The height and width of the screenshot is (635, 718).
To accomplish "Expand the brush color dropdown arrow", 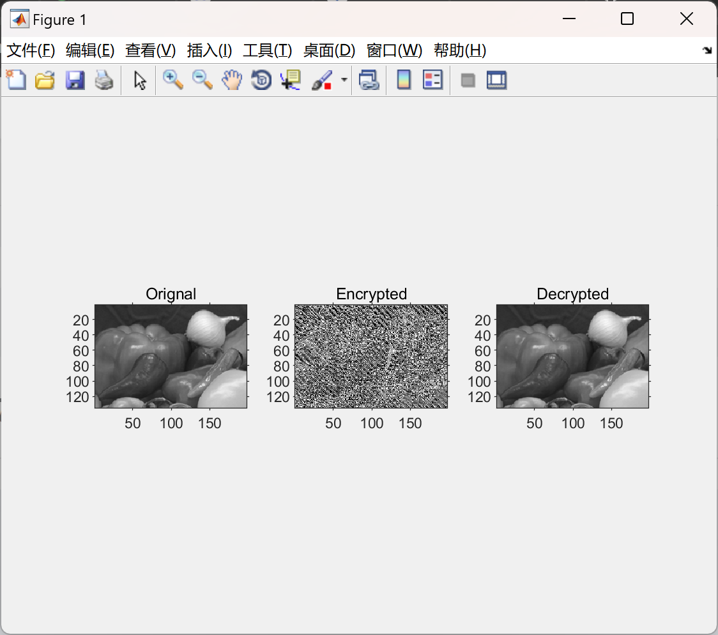I will coord(344,80).
